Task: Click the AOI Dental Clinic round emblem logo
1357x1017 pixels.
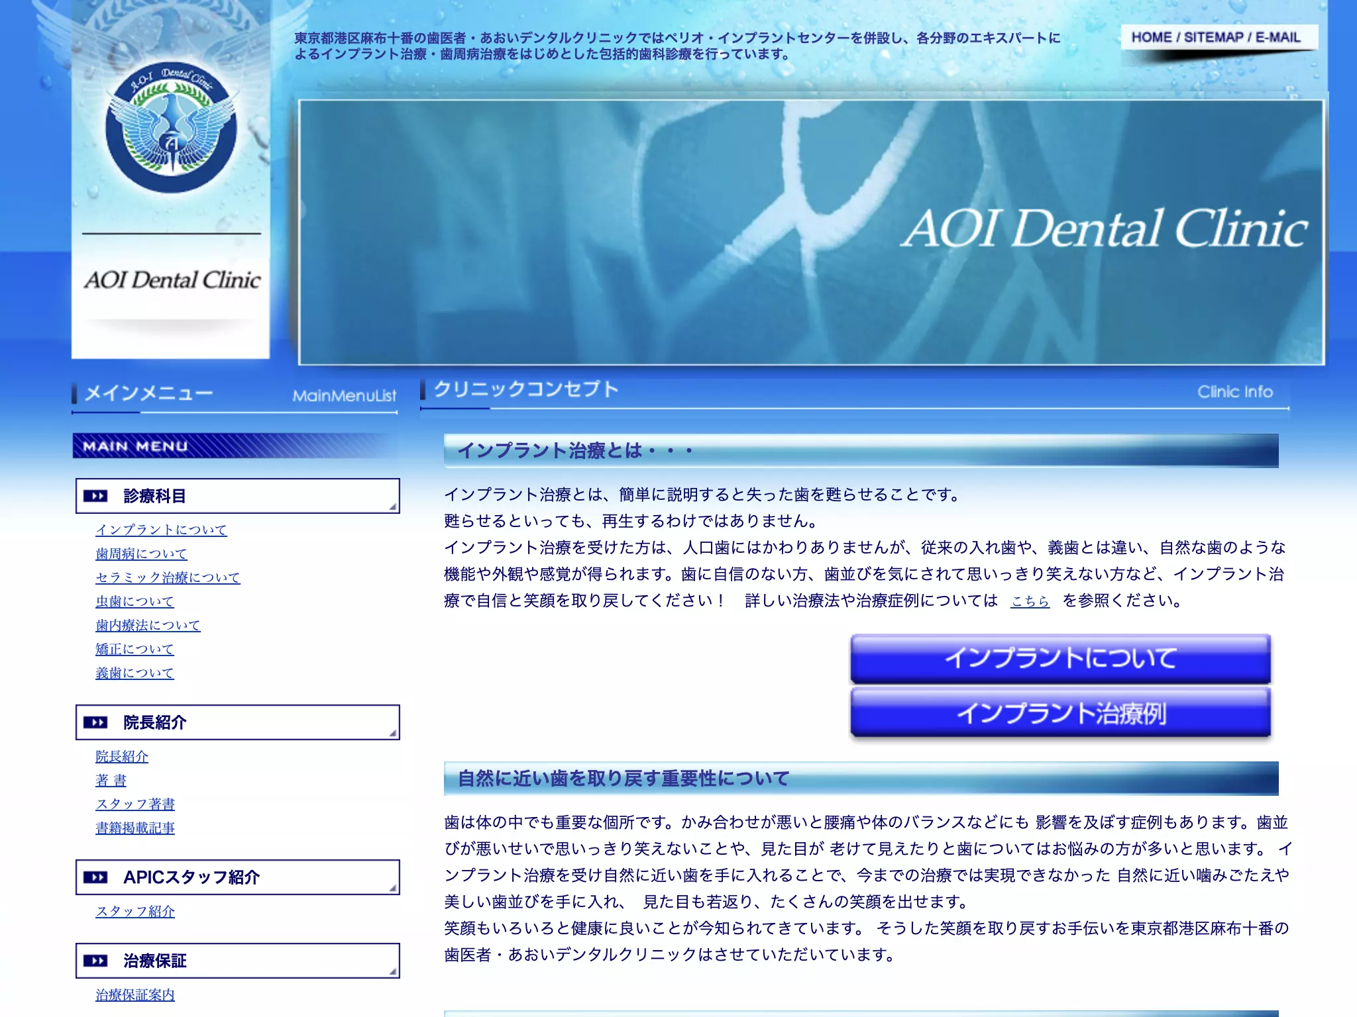Action: point(171,127)
